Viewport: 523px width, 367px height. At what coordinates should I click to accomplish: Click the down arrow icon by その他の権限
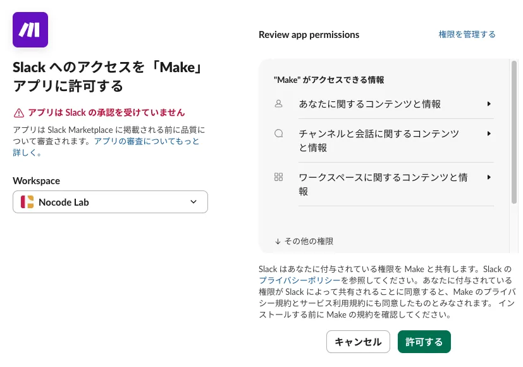[278, 242]
